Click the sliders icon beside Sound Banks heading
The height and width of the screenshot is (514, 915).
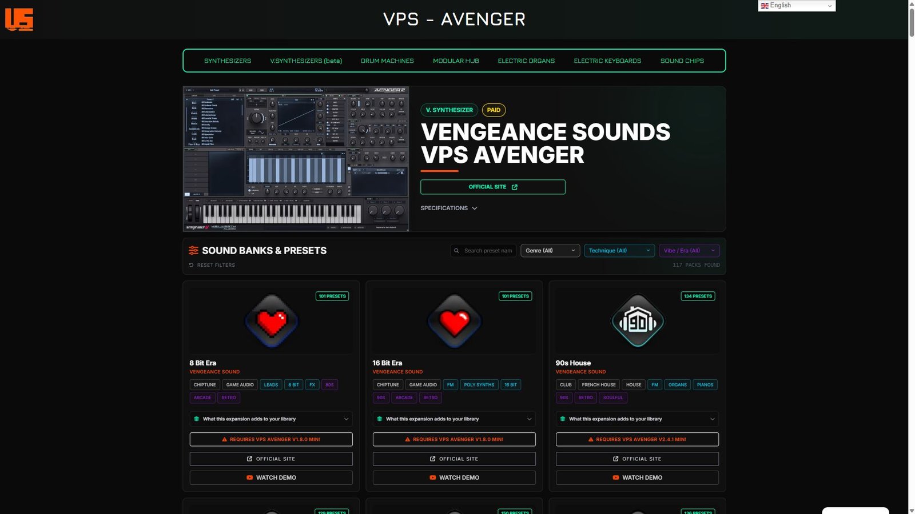tap(193, 251)
